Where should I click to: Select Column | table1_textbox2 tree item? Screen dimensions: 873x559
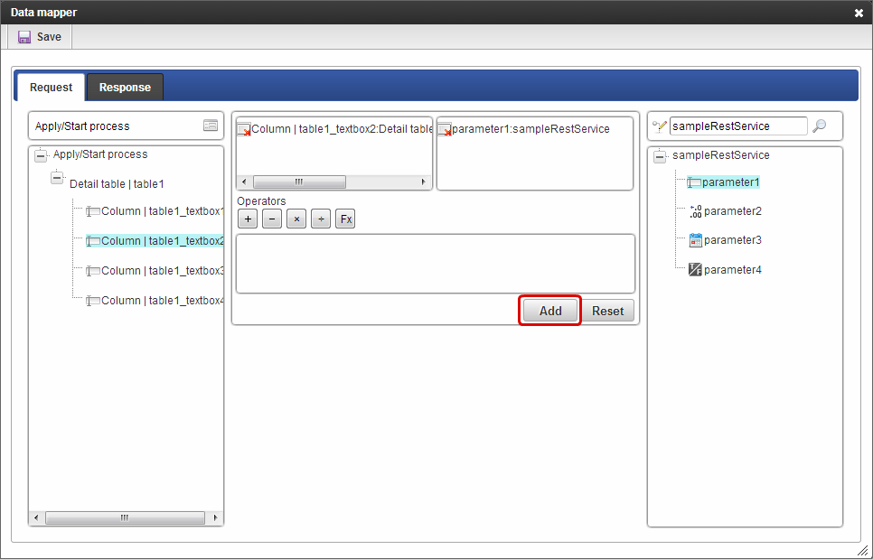(x=155, y=241)
